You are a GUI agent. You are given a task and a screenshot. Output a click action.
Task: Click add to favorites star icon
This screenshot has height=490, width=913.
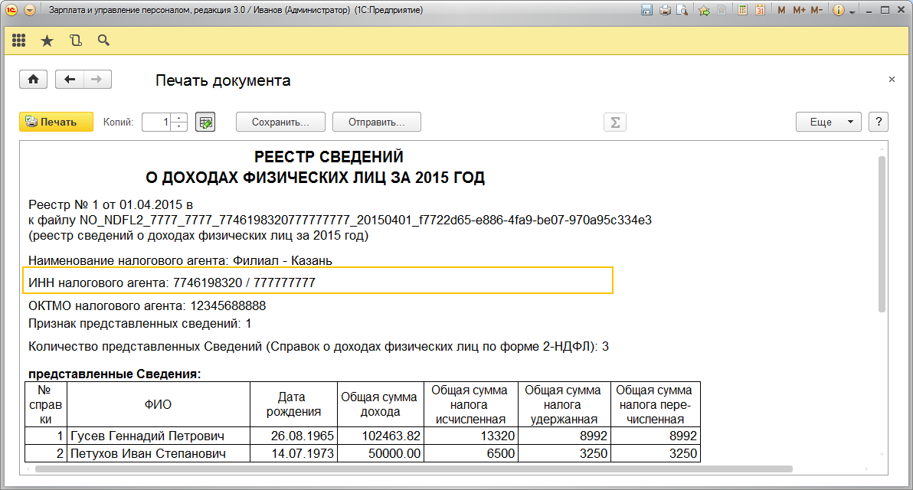pos(704,10)
